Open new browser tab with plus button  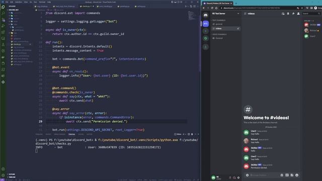point(236,4)
